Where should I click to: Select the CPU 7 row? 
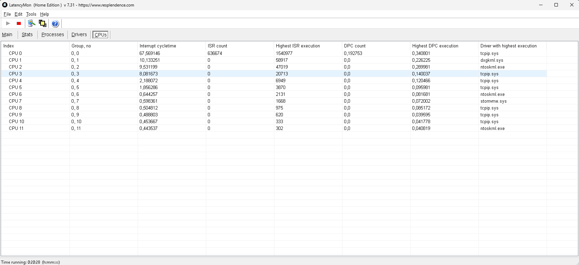click(274, 101)
